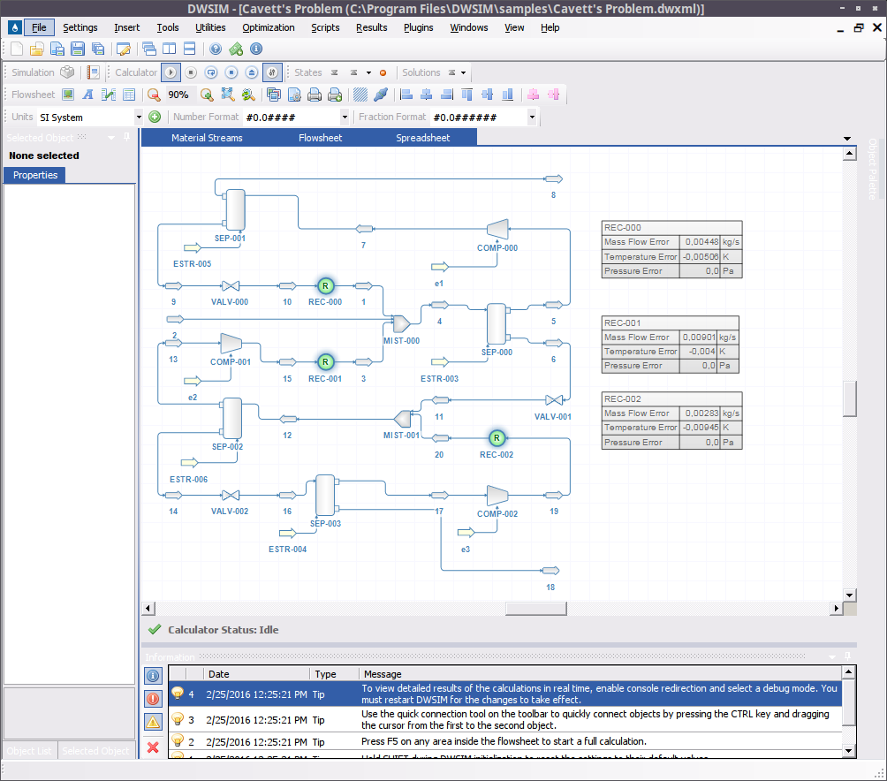Switch to the Spreadsheet tab
Screen dimensions: 887x781
[x=422, y=138]
